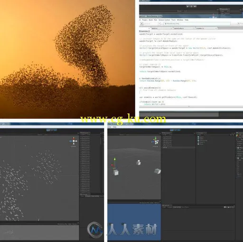243x242 pixels.
Task: Click the run configuration button in MonoDevelop toolbar
Action: click(142, 24)
